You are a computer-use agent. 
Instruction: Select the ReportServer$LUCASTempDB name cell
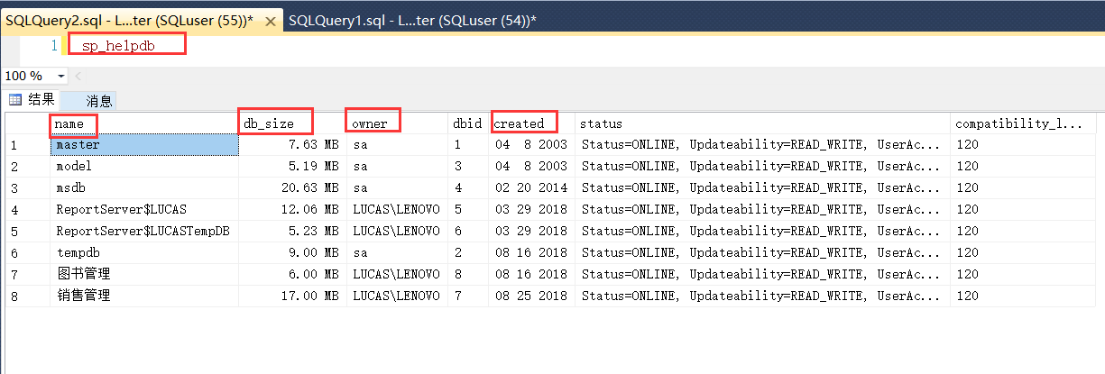tap(144, 231)
